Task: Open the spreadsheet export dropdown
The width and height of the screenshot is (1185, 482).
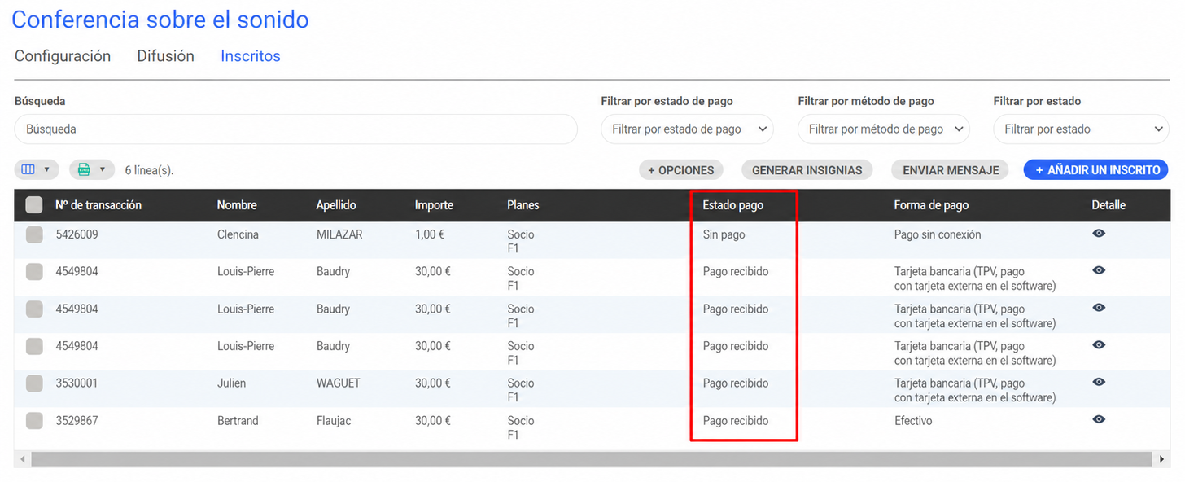Action: click(x=92, y=169)
